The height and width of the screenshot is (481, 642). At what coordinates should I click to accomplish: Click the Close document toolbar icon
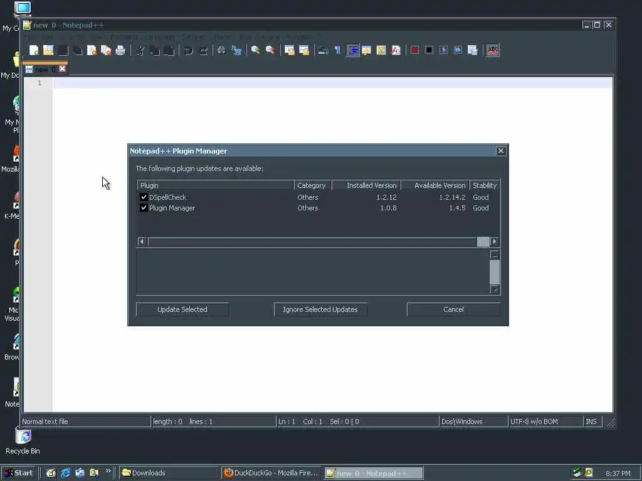point(92,50)
